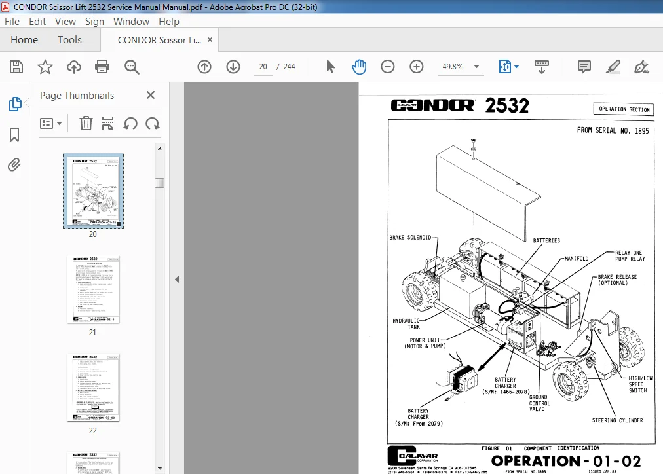Expand the fit page options arrow
The image size is (663, 474).
point(516,67)
